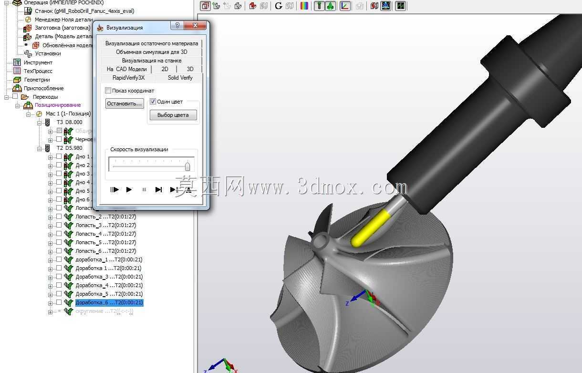Click the rainbow color spectrum toolbar icon
The image size is (582, 373).
click(x=304, y=6)
